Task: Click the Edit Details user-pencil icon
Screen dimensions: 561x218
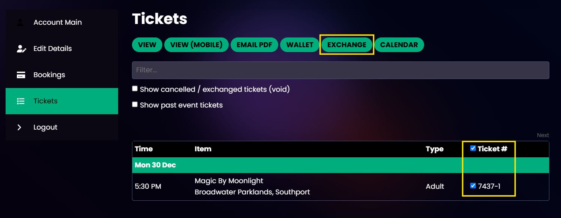Action: (x=21, y=49)
